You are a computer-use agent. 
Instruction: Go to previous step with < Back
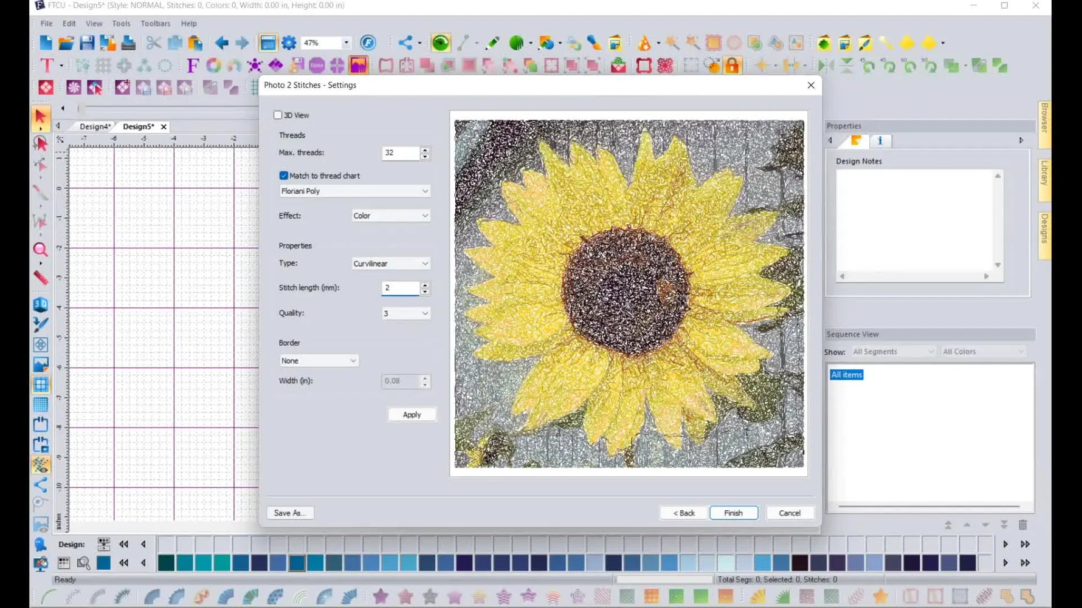pos(684,513)
